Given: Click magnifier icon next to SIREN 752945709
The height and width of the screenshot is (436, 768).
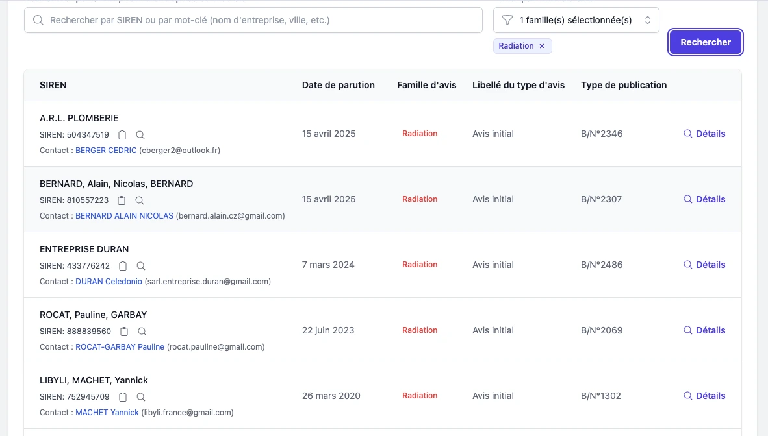Looking at the screenshot, I should click(x=140, y=397).
